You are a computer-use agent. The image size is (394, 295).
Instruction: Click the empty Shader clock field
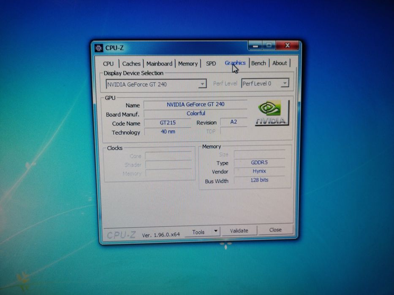point(168,164)
